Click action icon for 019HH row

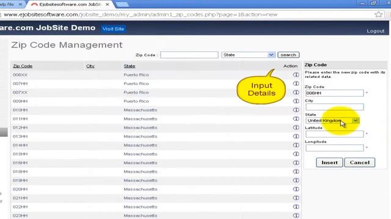tap(296, 180)
